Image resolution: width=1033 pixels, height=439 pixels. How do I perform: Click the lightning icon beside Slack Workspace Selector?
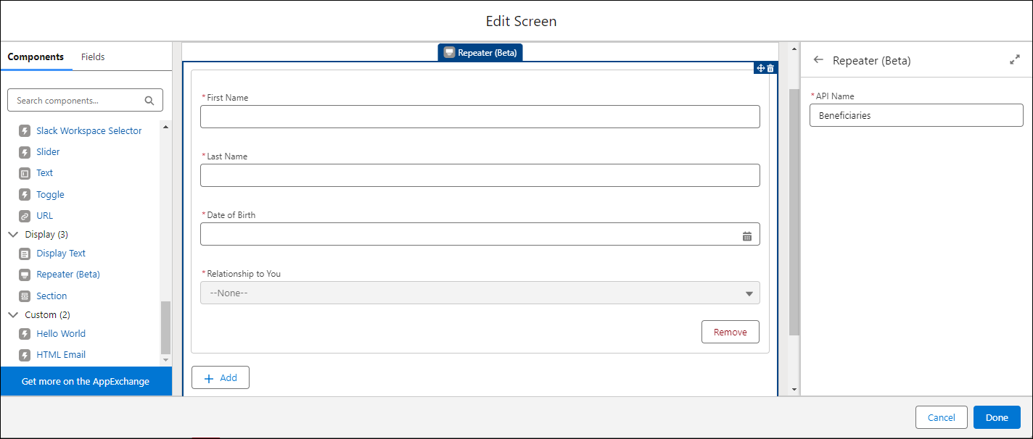tap(26, 130)
